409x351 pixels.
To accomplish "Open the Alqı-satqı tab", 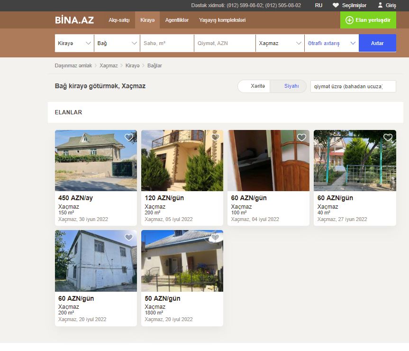I will click(x=119, y=20).
